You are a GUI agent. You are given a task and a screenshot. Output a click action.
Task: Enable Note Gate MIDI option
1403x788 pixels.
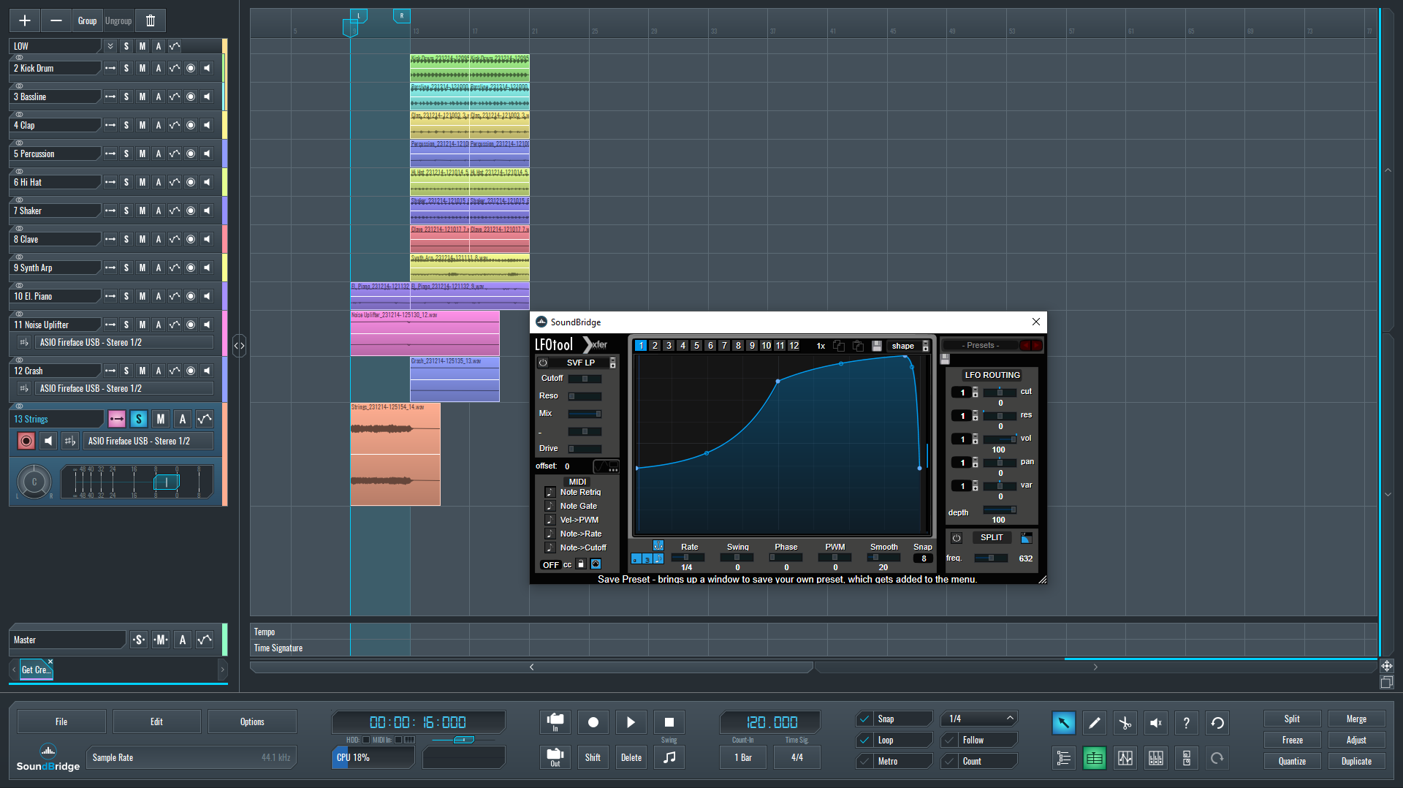point(550,506)
